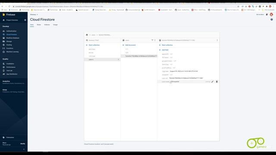Click userid field value string
This screenshot has width=276, height=155.
click(186, 78)
